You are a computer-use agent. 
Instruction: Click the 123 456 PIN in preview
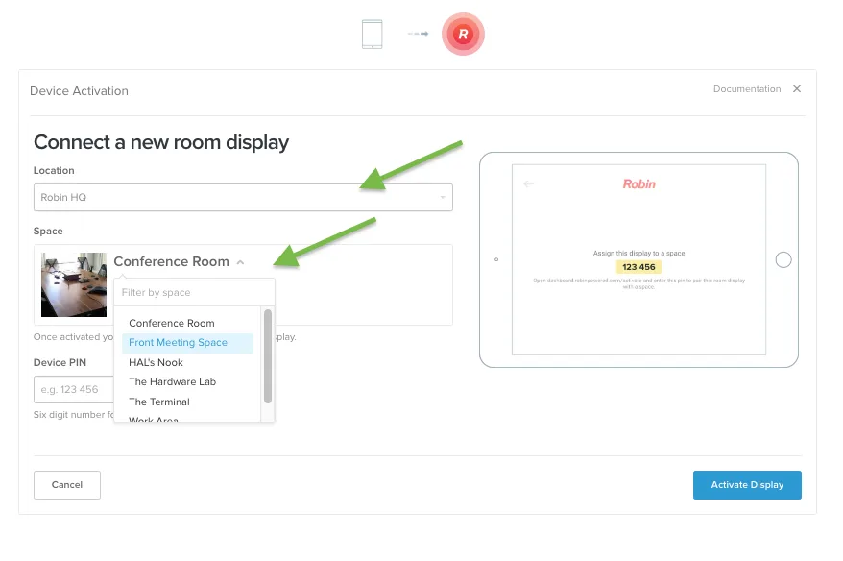[638, 267]
